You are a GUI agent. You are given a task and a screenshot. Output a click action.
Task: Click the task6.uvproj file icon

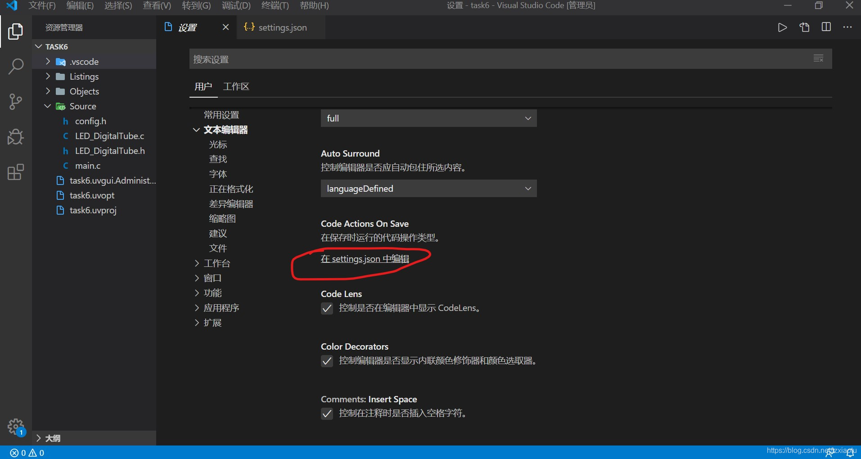tap(60, 210)
